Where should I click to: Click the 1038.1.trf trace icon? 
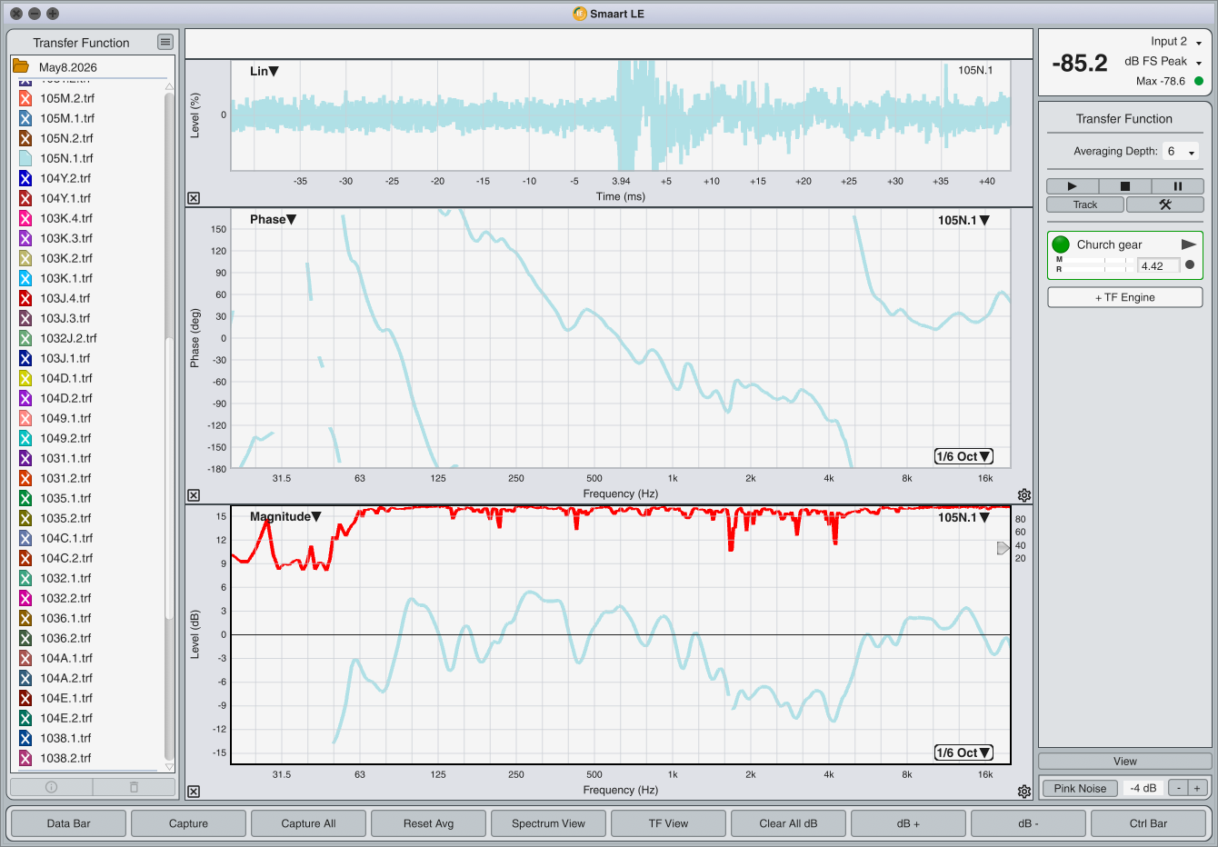[25, 738]
